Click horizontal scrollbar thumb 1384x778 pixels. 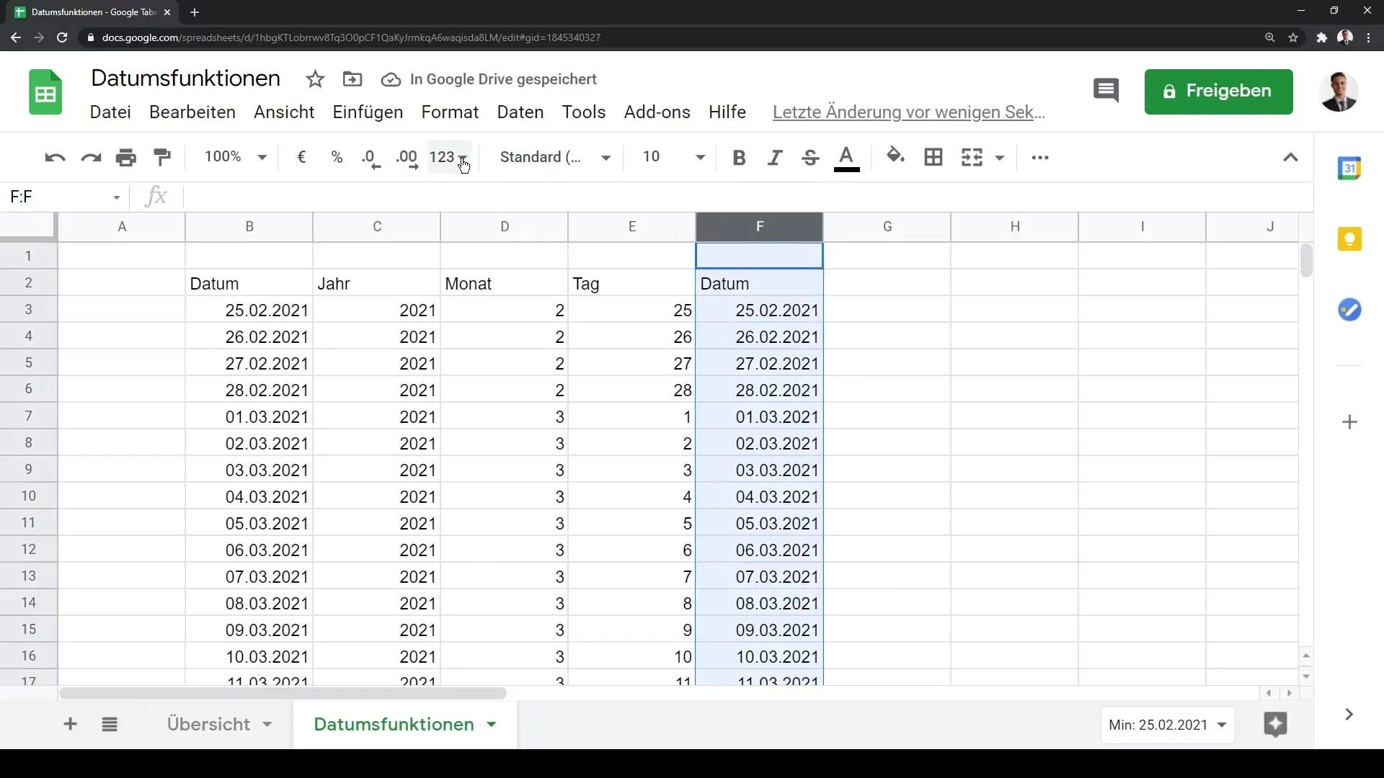tap(283, 694)
